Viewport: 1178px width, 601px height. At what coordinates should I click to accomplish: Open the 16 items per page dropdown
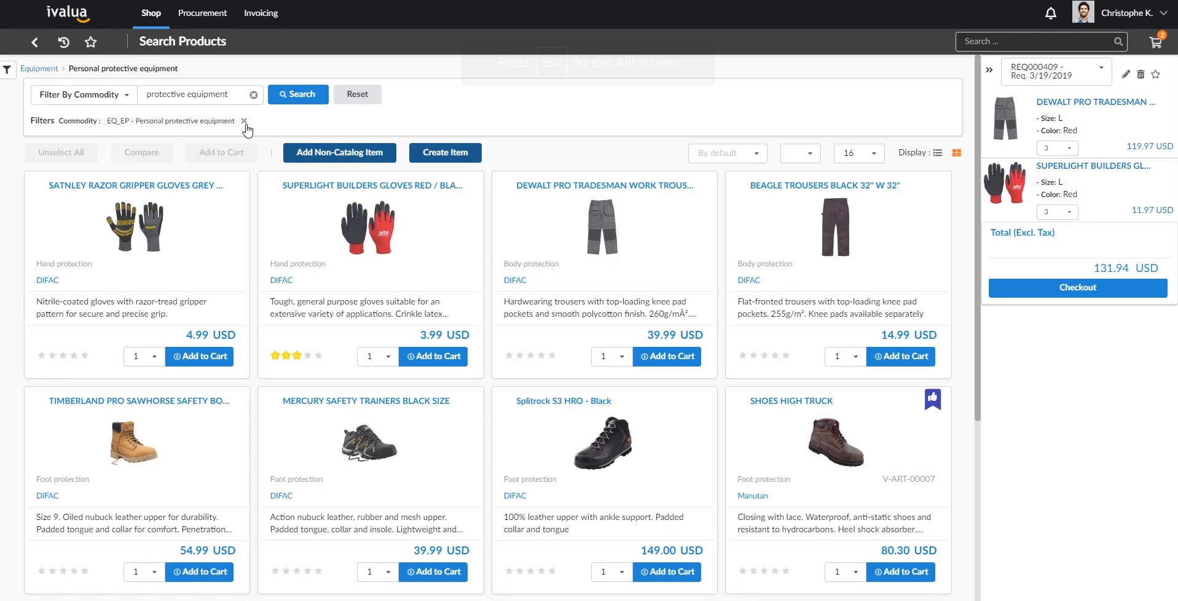859,153
